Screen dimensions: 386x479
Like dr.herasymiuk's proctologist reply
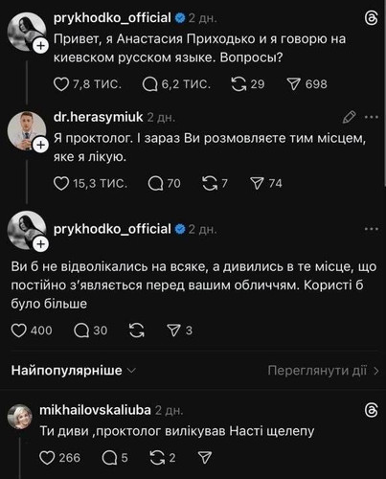[x=61, y=184]
